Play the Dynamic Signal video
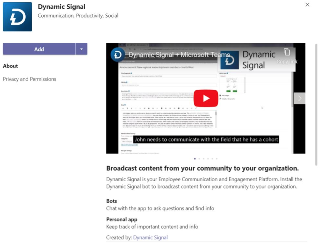Viewport: 332px width, 248px height. (x=206, y=99)
